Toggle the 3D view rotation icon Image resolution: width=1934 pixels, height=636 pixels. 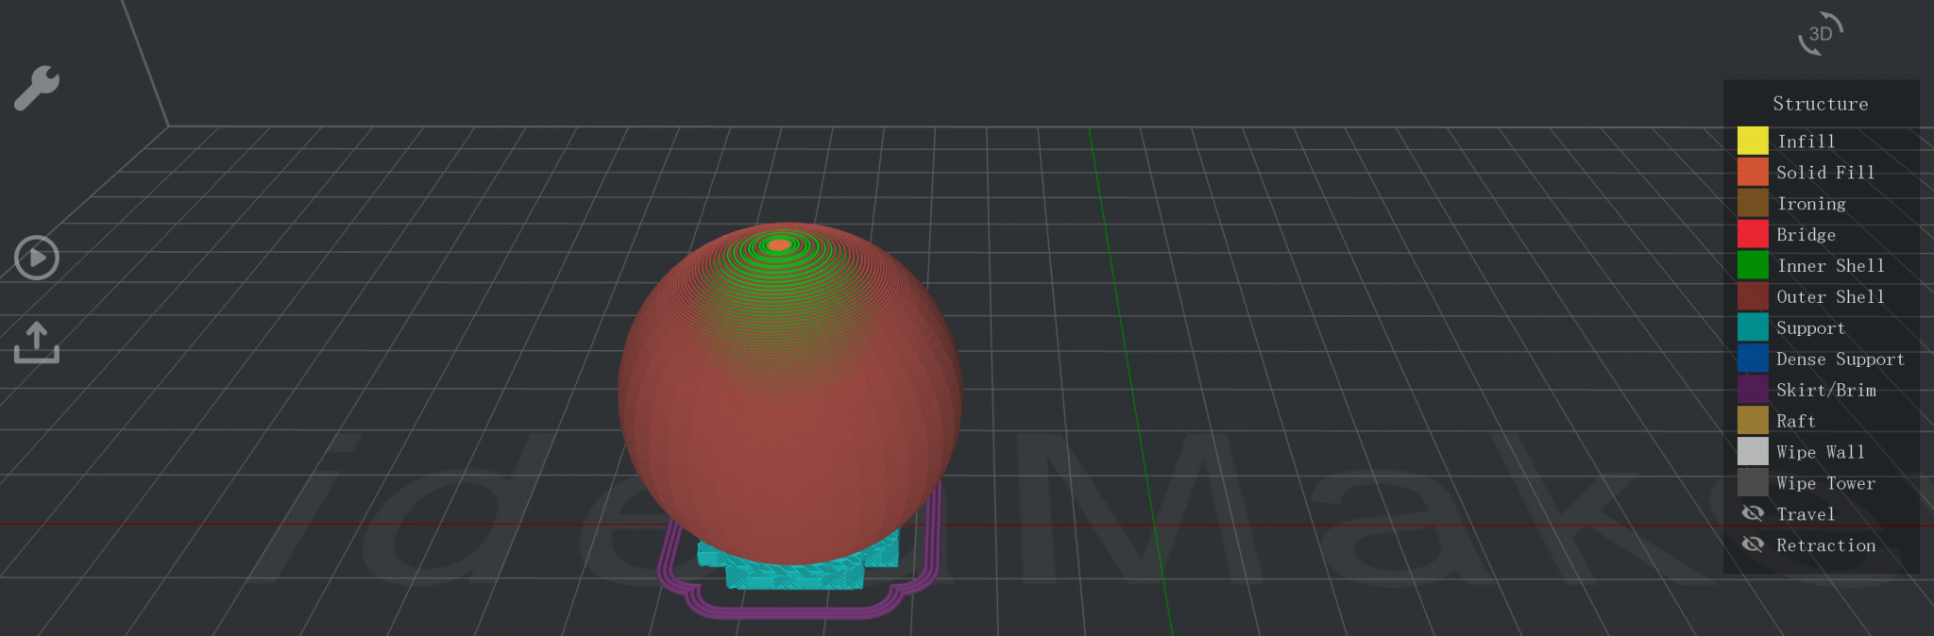(x=1821, y=34)
